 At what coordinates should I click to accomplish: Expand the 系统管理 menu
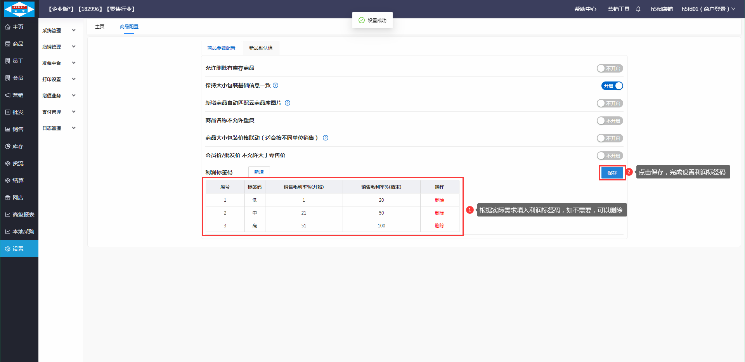[x=59, y=30]
